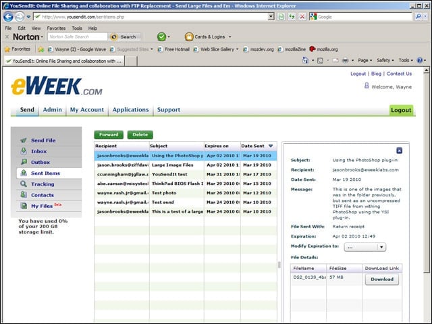The width and height of the screenshot is (432, 324).
Task: Click the search magnifier icon beside Google box
Action: point(418,17)
